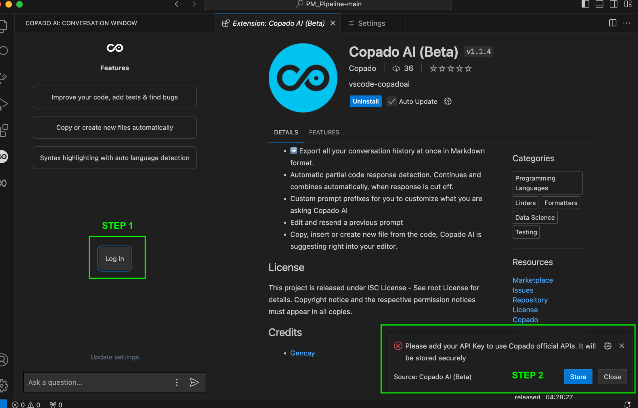Image resolution: width=638 pixels, height=408 pixels.
Task: Select Improve your code feature card
Action: 115,97
